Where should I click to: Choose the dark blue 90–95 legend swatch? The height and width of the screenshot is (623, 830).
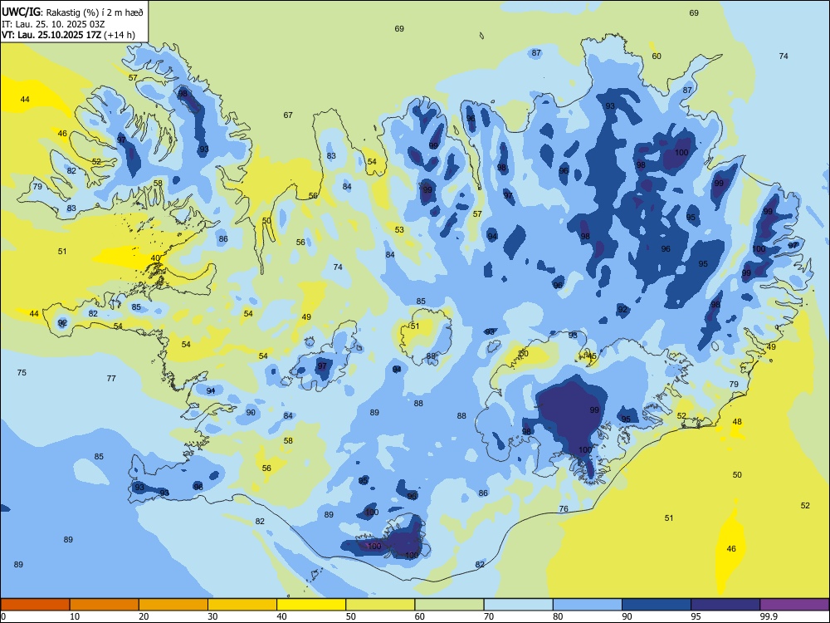click(657, 605)
